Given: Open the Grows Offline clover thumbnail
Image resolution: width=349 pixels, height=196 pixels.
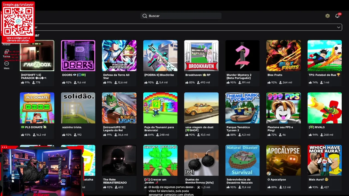Looking at the screenshot, I should [160, 160].
